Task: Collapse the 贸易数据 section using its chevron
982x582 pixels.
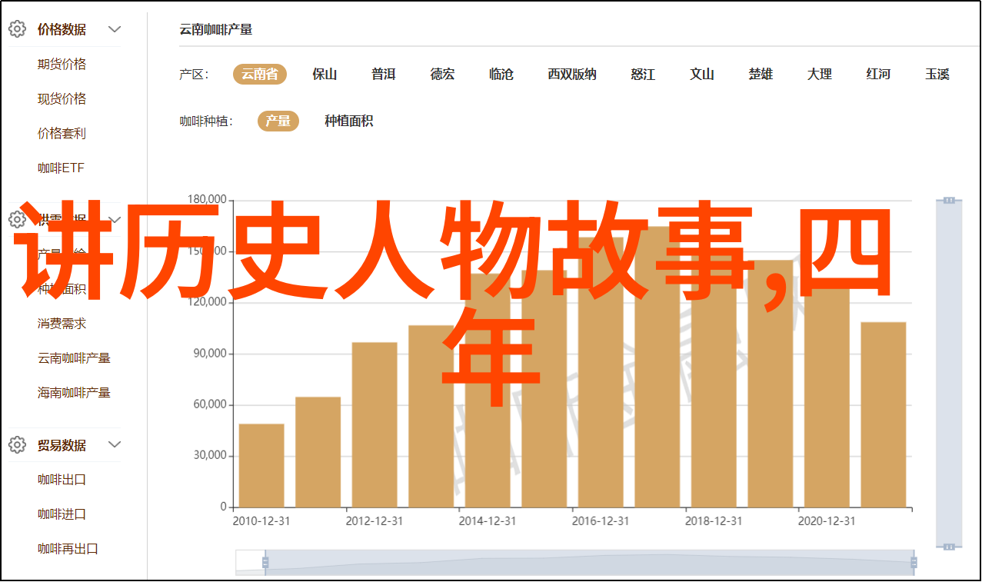Action: point(115,444)
